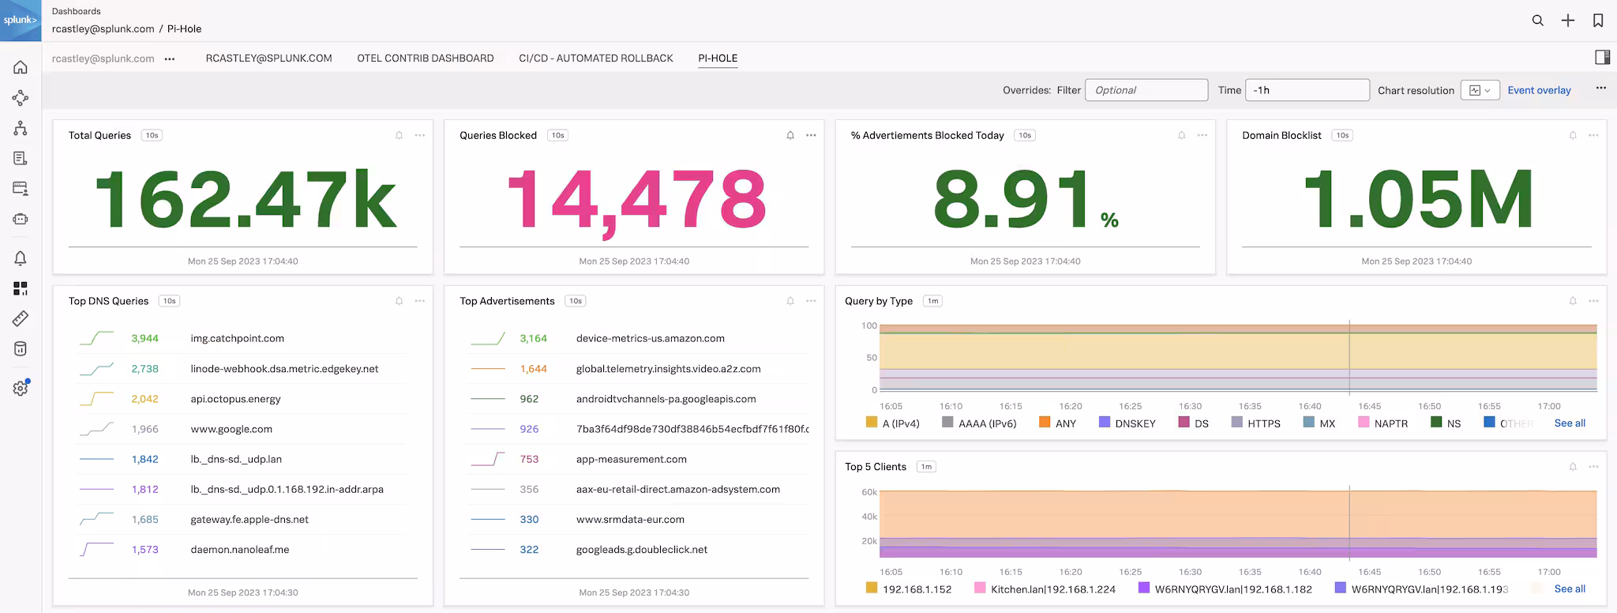
Task: Switch to CI/CD - AUTOMATED ROLLBACK tab
Action: coord(595,58)
